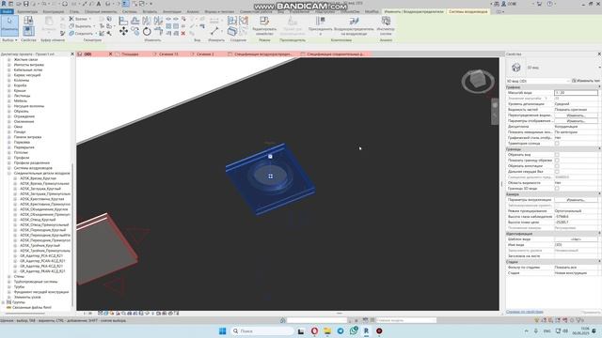Click the Offset tool icon

tap(135, 21)
